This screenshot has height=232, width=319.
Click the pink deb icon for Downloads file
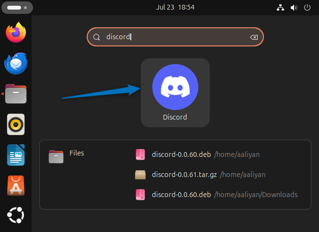140,195
